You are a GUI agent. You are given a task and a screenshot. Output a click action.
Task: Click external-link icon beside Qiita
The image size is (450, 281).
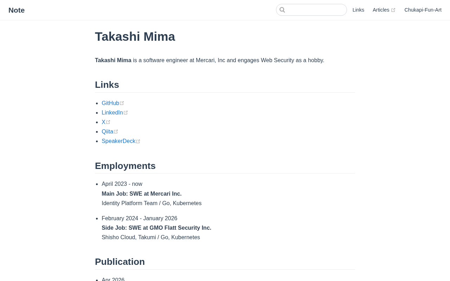116,132
